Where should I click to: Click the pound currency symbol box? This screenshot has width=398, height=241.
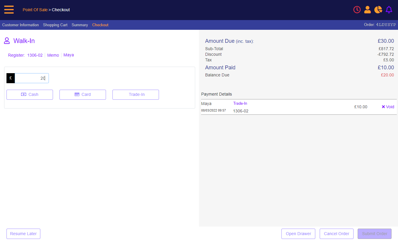click(x=11, y=78)
